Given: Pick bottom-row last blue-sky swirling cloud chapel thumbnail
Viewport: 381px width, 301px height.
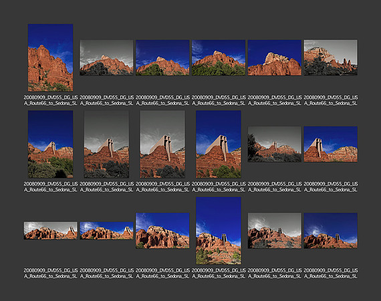Looking at the screenshot, I should [x=330, y=231].
